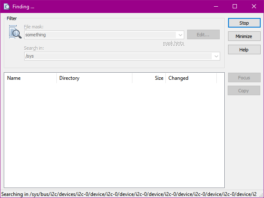This screenshot has height=198, width=264.
Task: Stop the running search
Action: coord(244,23)
